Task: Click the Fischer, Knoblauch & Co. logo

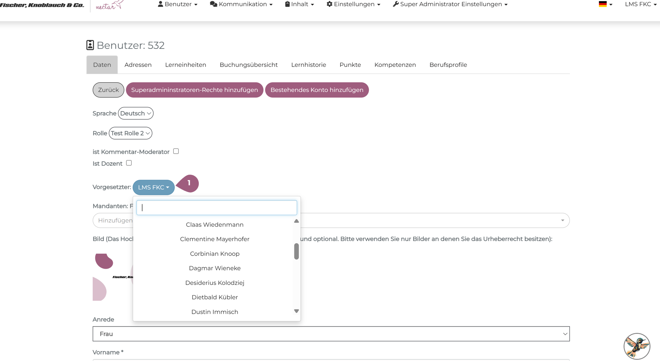Action: (x=42, y=5)
